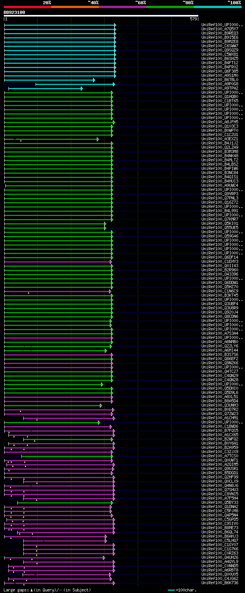The image size is (245, 593).
Task: Click the cyan alignment bar for A9PQG8
Action: tap(75, 84)
